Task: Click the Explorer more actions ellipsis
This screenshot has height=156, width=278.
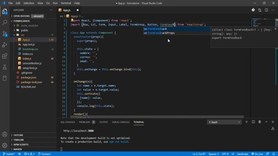Action: click(x=51, y=10)
